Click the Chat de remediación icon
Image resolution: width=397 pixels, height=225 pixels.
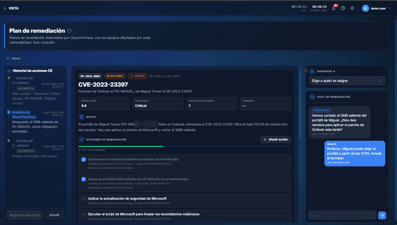coord(312,97)
